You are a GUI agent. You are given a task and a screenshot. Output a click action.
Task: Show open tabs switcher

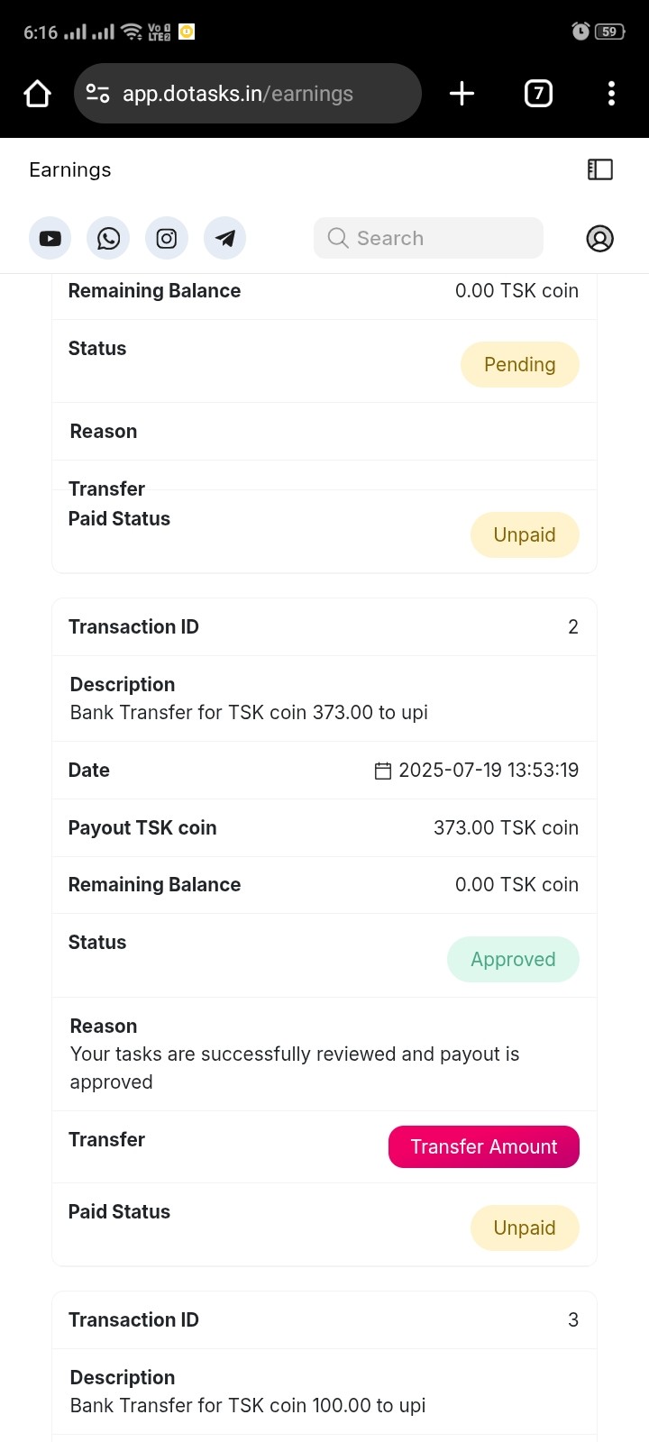coord(538,94)
